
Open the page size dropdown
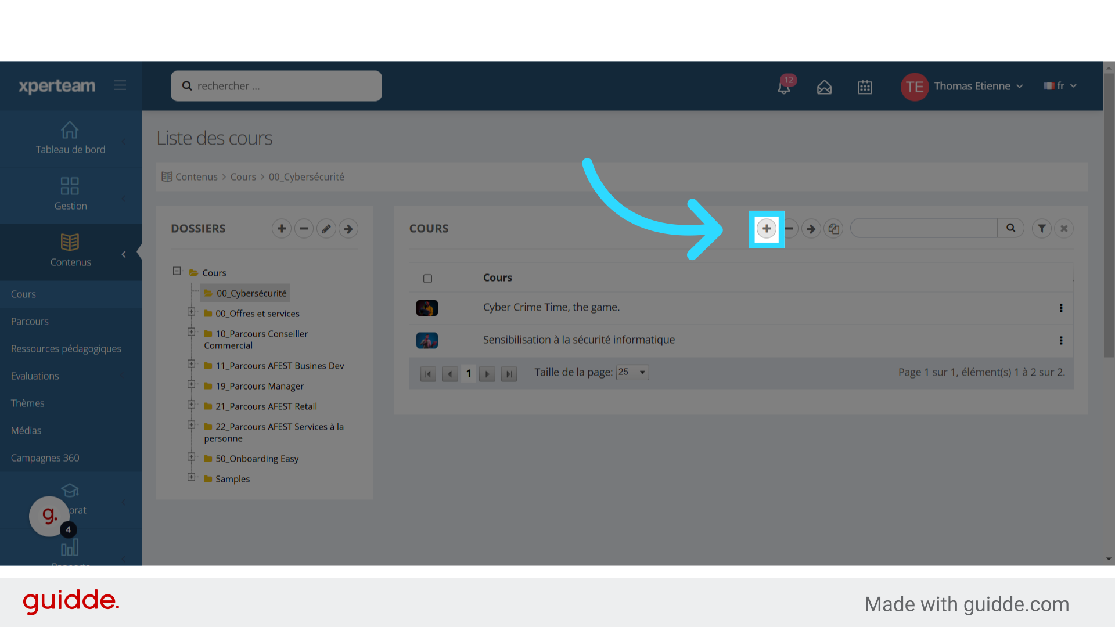(x=632, y=372)
